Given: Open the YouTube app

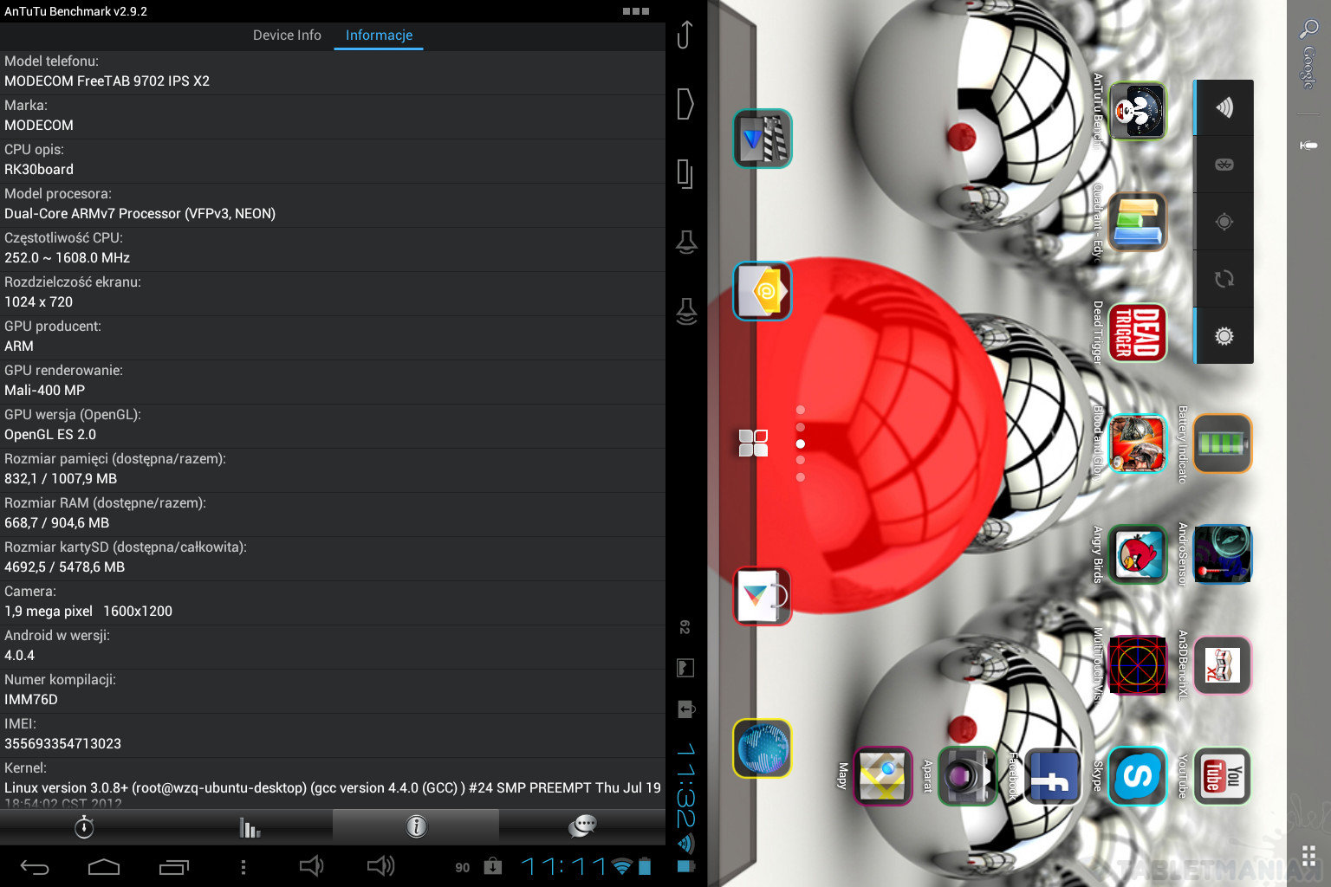Looking at the screenshot, I should [x=1222, y=776].
